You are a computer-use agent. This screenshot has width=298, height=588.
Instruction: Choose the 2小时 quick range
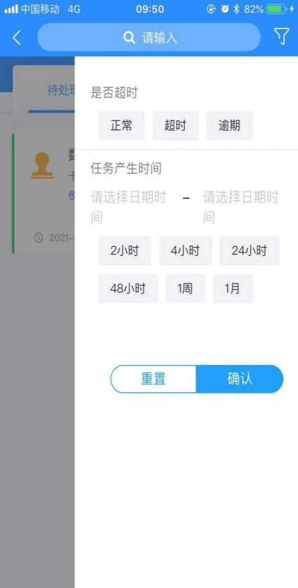[125, 251]
